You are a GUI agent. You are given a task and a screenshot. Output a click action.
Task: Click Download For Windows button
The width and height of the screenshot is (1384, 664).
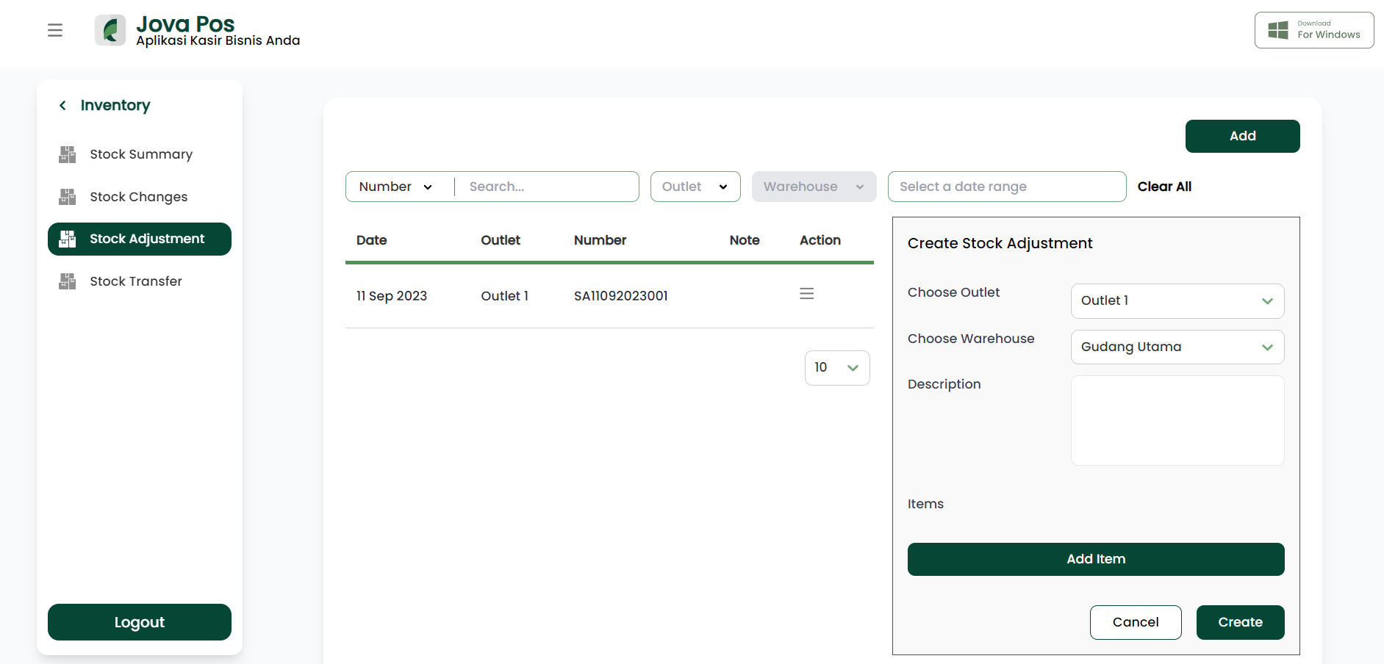(x=1314, y=30)
